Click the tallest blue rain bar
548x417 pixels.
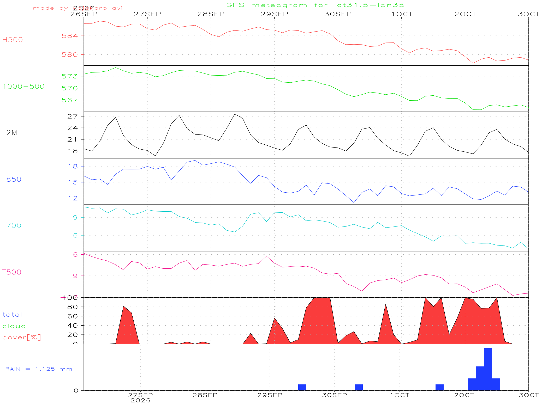point(488,369)
